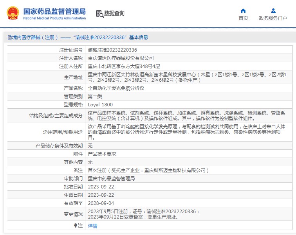This screenshot has height=235, width=296.
Task: Open the 政务服务门户 person icon
Action: (x=273, y=11)
